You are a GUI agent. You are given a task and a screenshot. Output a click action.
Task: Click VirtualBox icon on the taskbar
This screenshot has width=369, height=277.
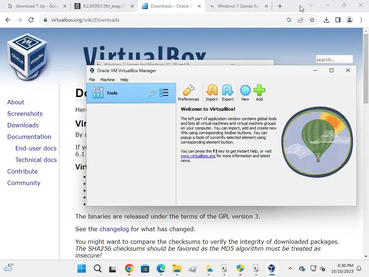click(272, 268)
